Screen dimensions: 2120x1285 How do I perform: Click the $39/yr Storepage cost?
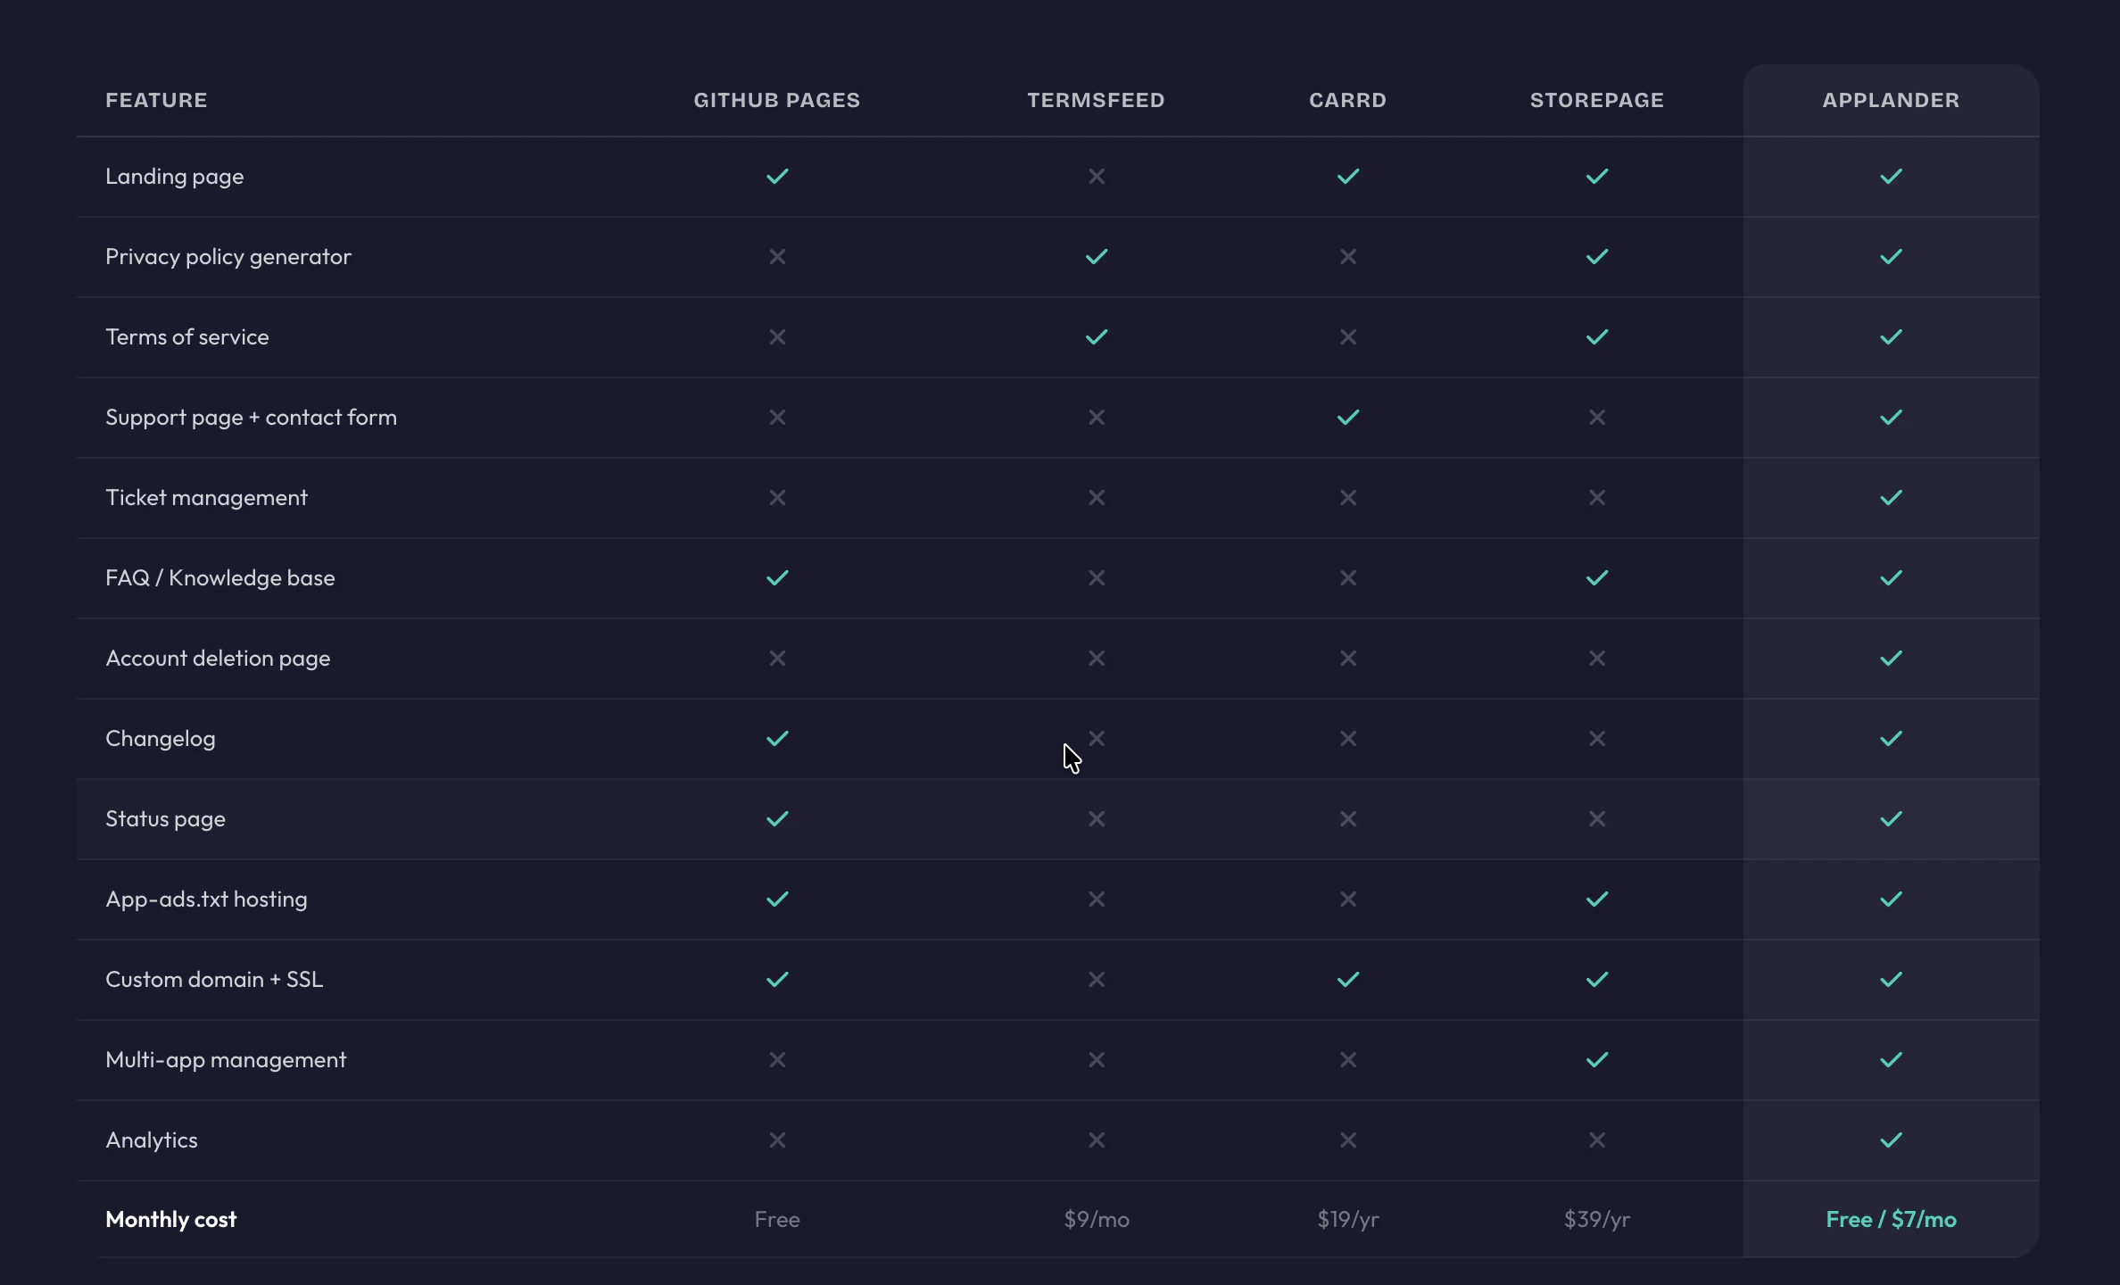point(1596,1220)
